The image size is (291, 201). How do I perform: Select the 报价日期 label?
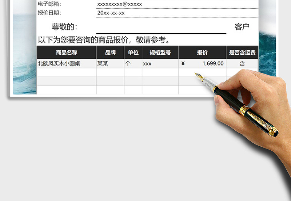(x=49, y=13)
